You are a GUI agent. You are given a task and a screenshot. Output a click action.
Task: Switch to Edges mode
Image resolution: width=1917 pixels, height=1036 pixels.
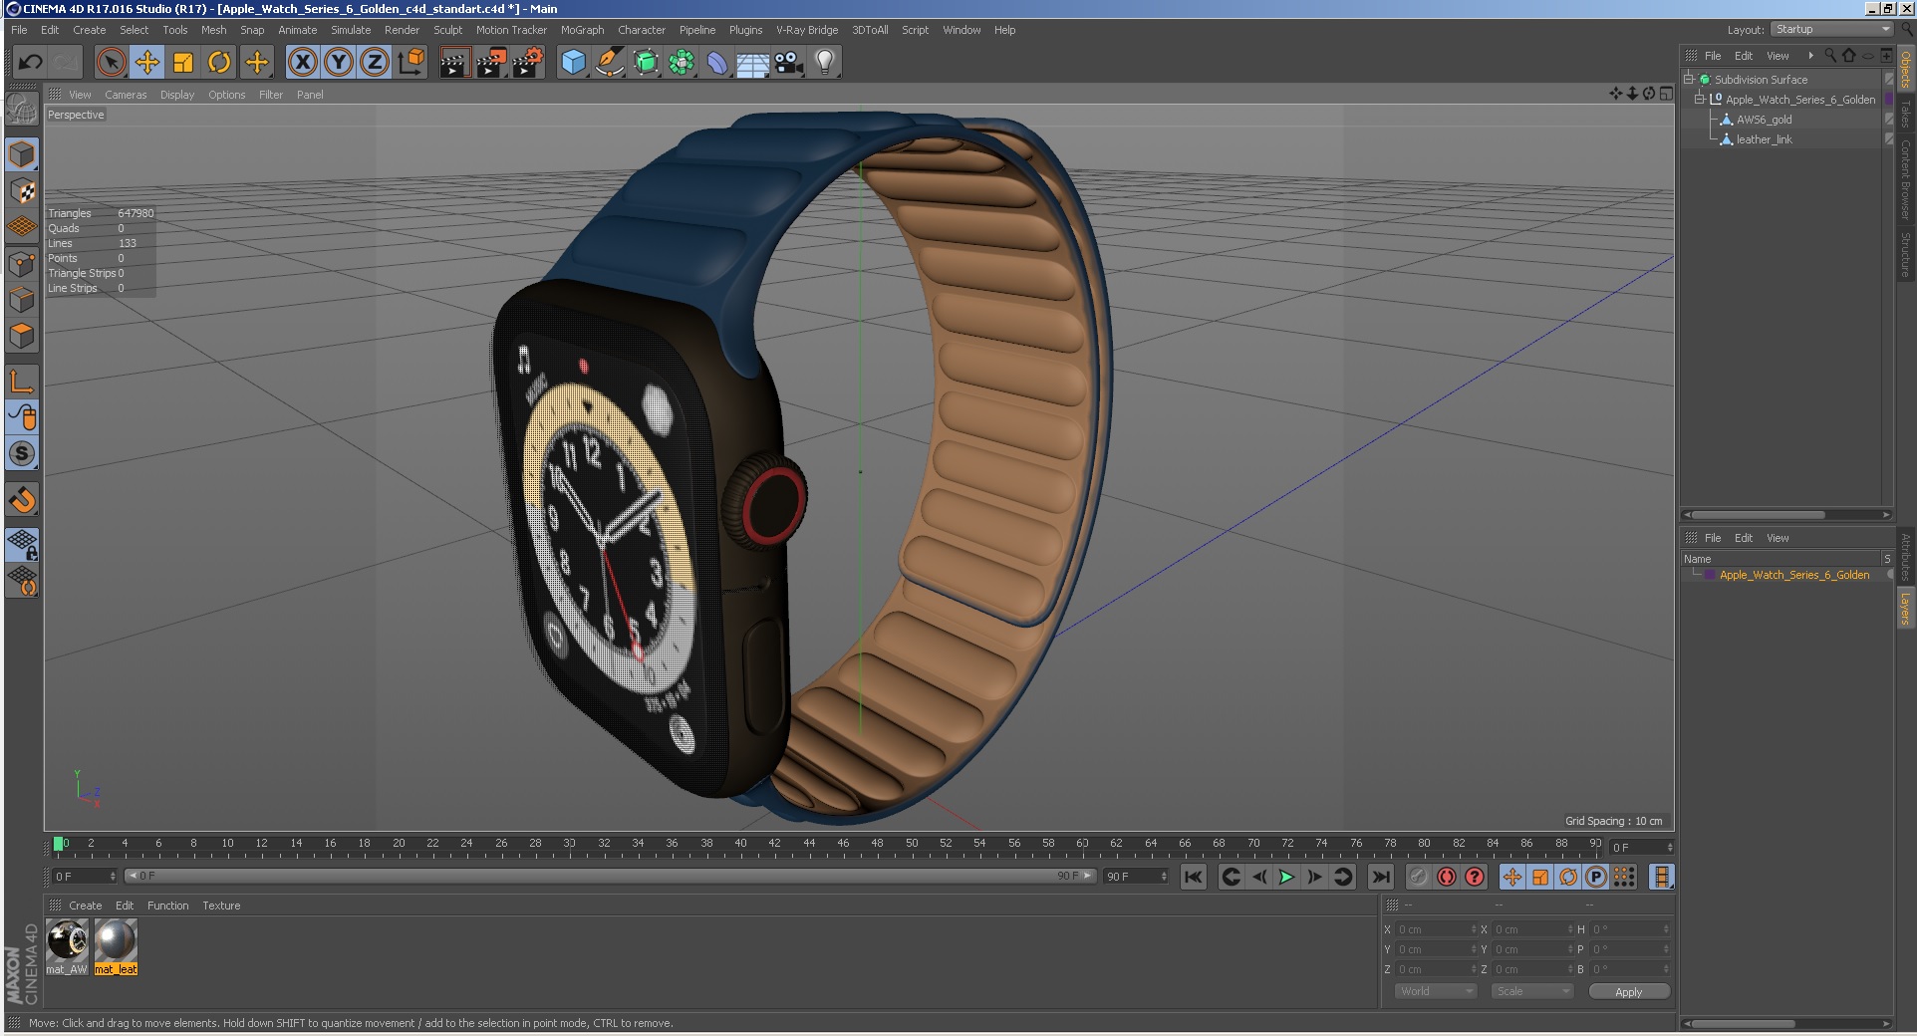tap(22, 300)
